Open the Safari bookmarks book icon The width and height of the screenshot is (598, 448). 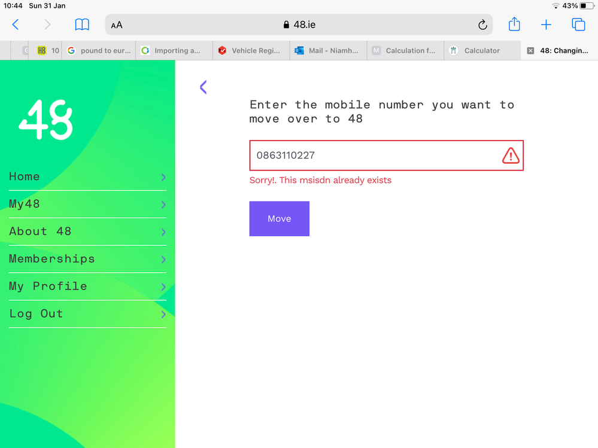82,25
